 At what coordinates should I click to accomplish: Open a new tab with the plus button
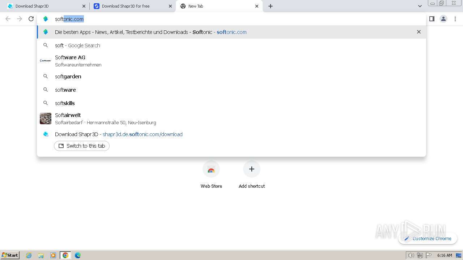271,6
